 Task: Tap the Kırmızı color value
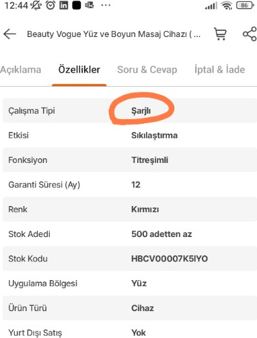click(x=145, y=209)
